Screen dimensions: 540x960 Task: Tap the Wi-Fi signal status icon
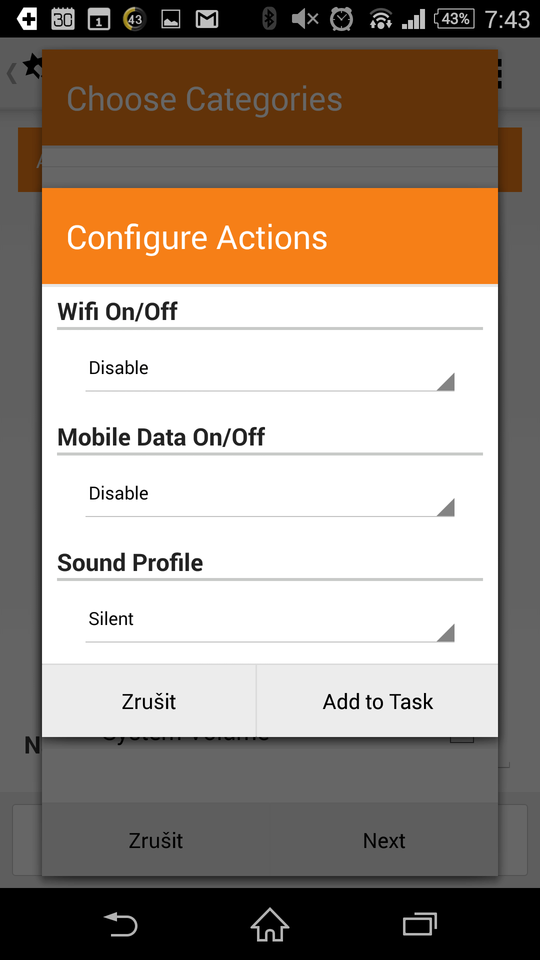coord(381,19)
